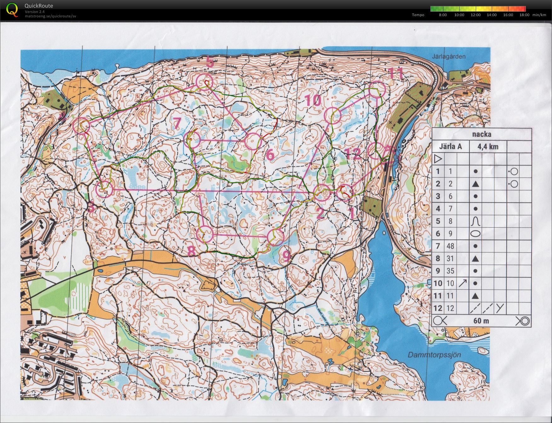This screenshot has height=423, width=552.
Task: Click control circle 7 on the map
Action: click(x=192, y=140)
